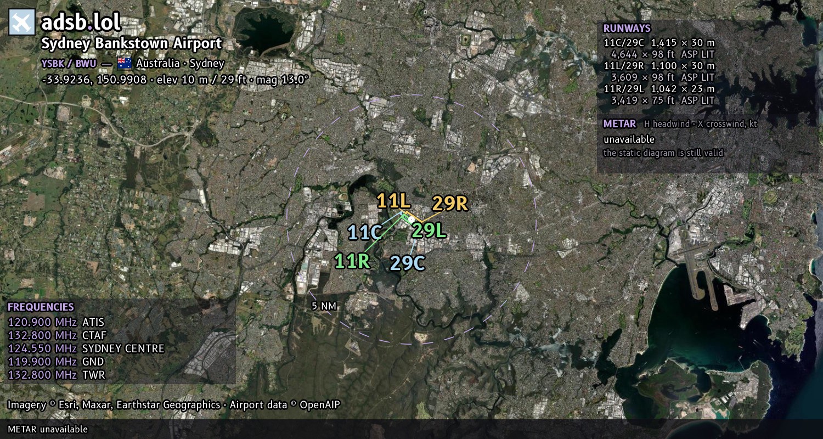Image resolution: width=823 pixels, height=439 pixels.
Task: Click the 11L/29R runway row
Action: tap(659, 66)
